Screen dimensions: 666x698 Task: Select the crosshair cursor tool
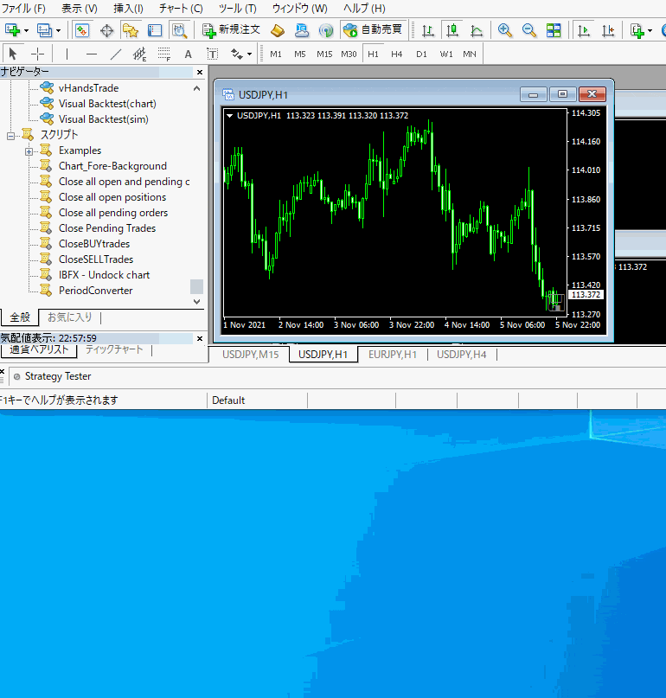point(37,54)
